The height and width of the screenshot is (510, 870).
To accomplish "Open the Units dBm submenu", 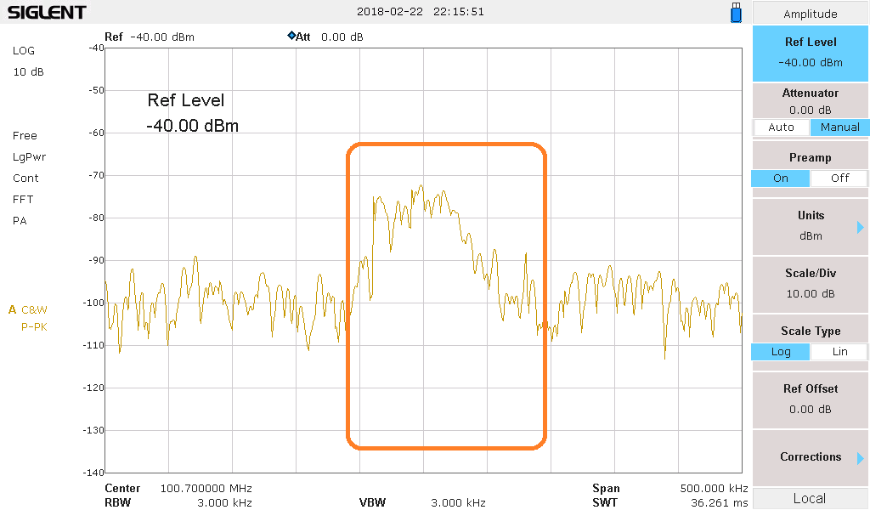I will (x=810, y=225).
